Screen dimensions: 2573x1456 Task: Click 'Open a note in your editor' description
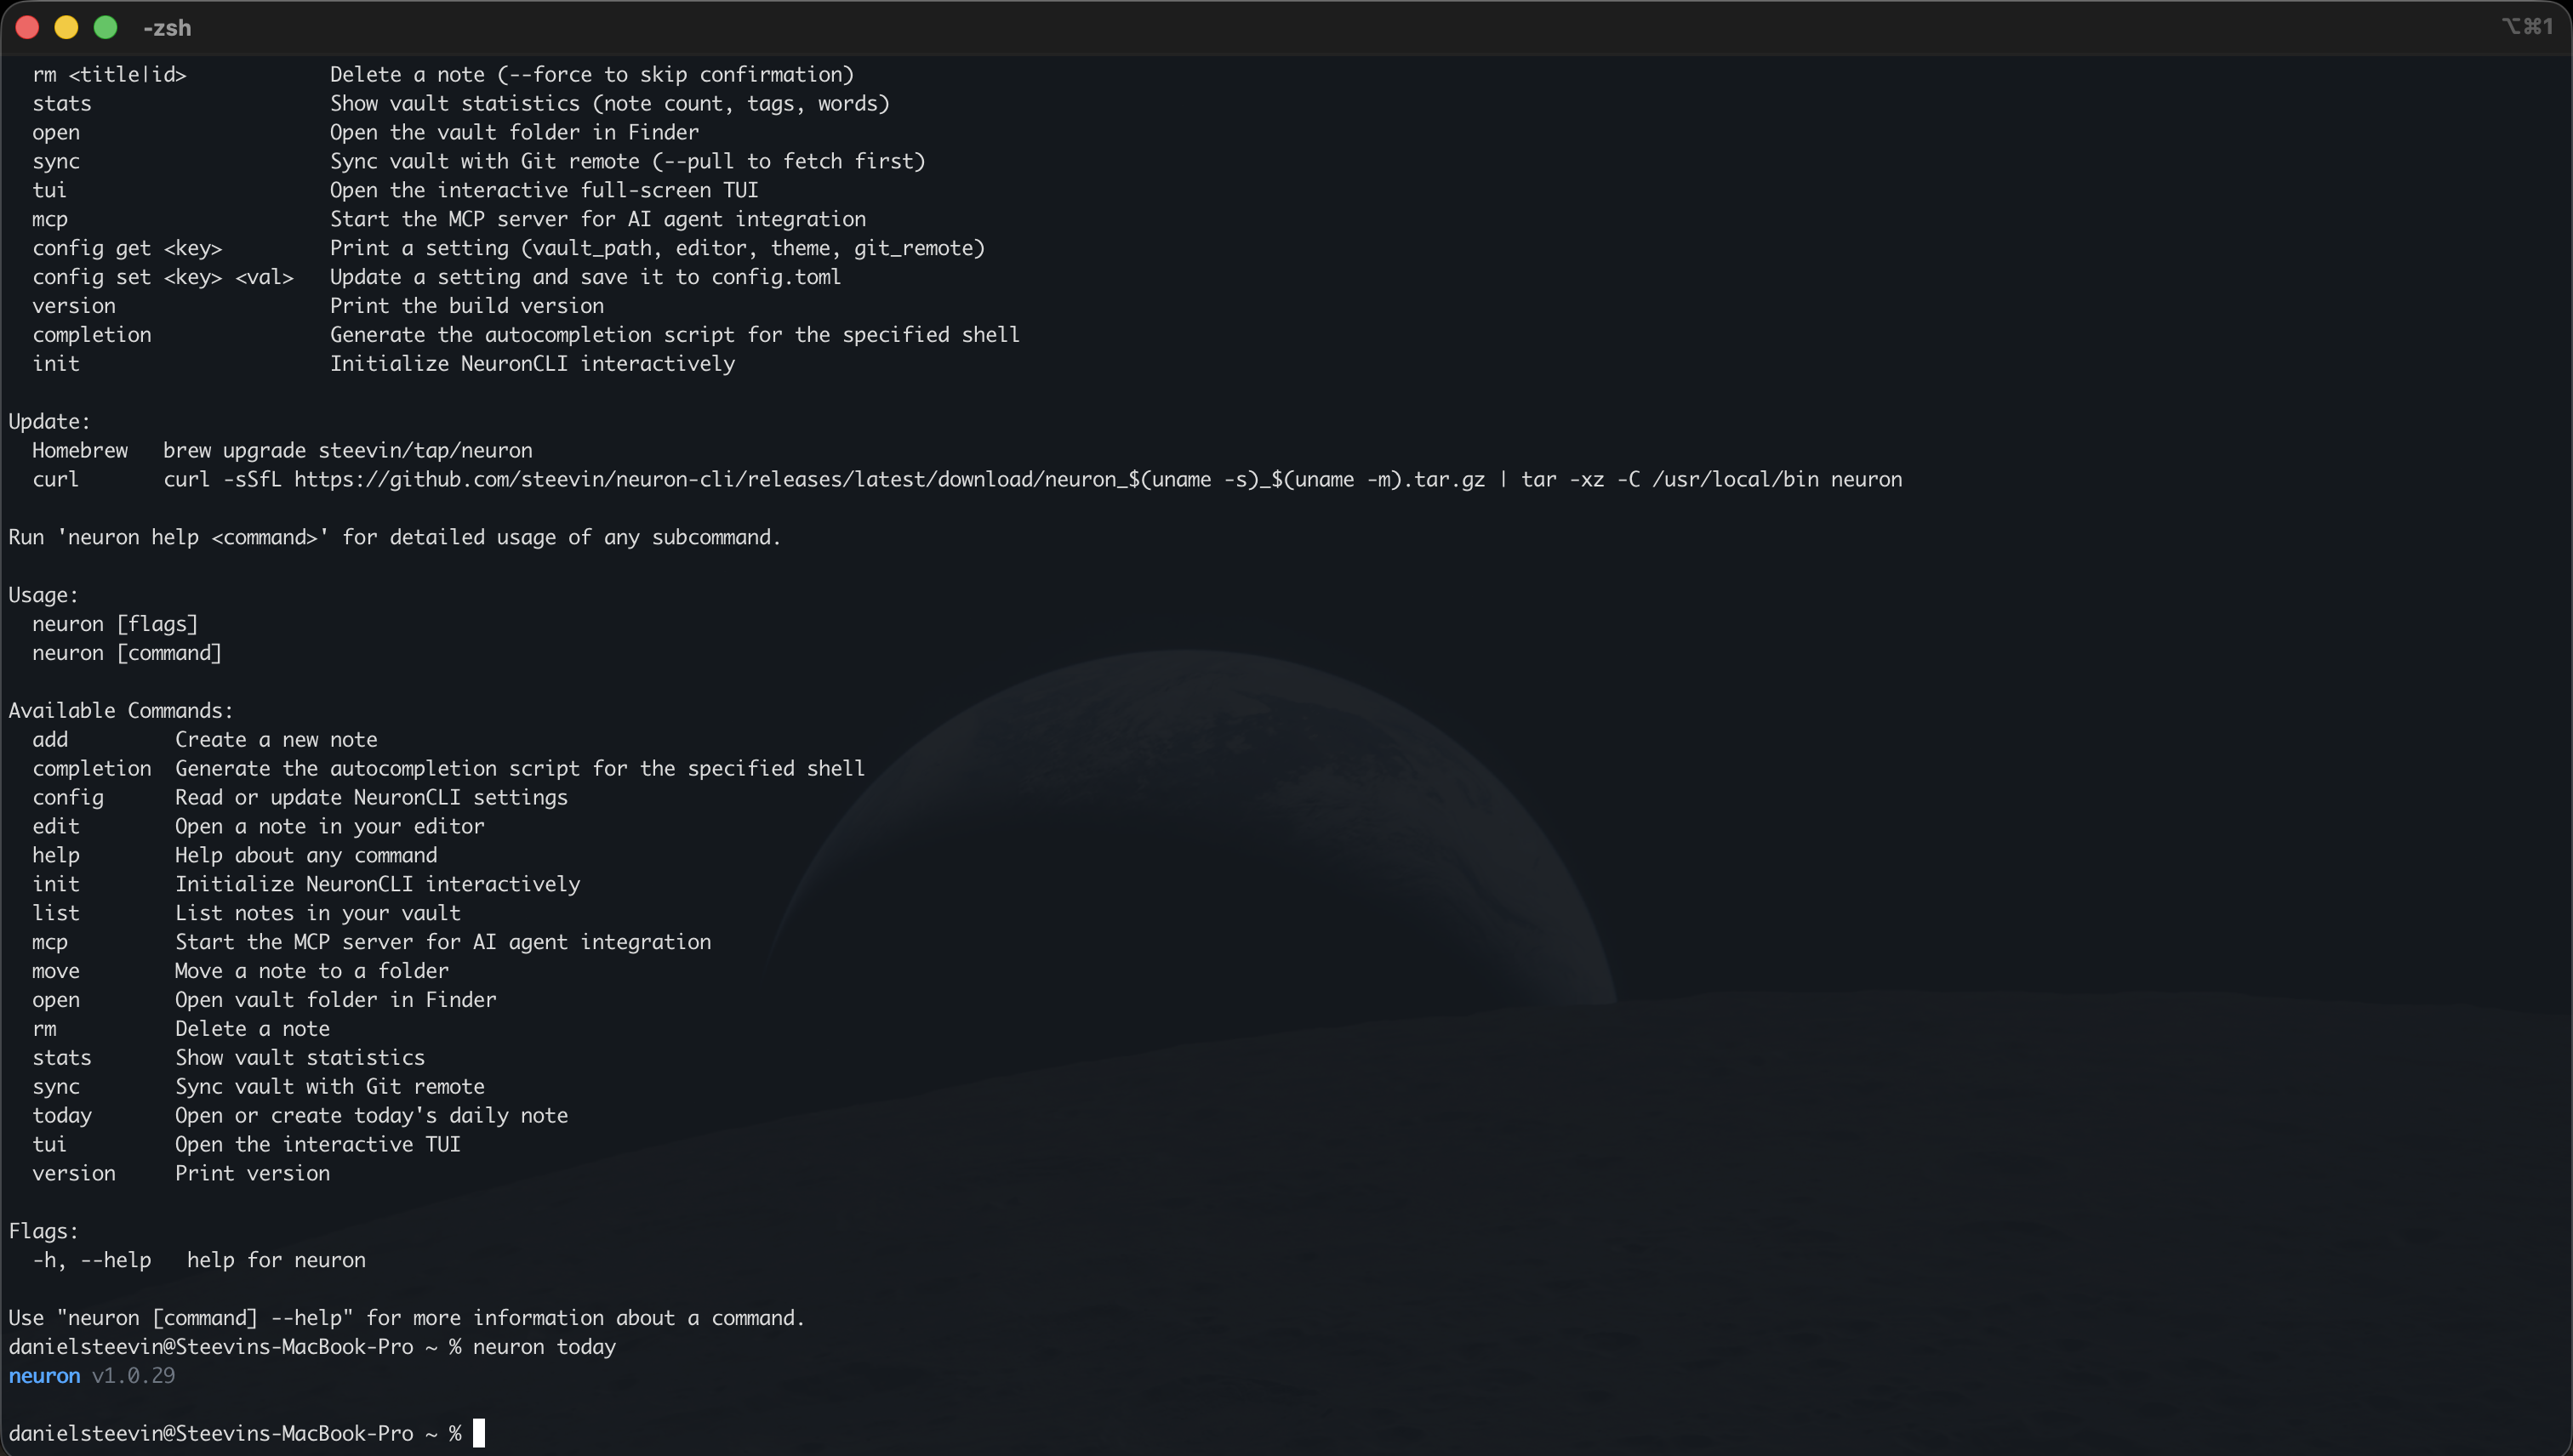[x=329, y=827]
